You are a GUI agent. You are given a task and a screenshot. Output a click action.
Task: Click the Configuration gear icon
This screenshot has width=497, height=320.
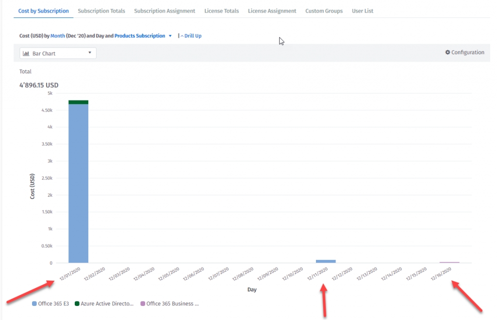(x=447, y=52)
